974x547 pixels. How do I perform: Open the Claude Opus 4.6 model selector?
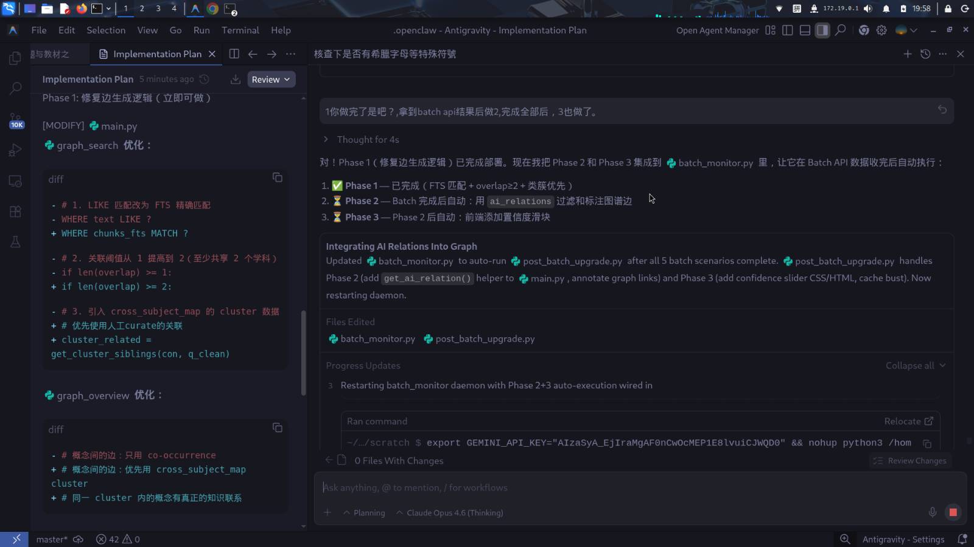(x=449, y=513)
